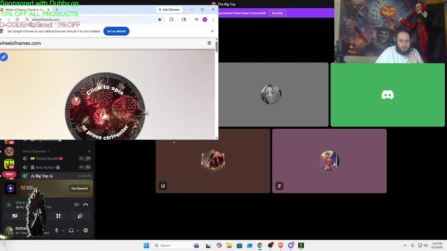Open Chrome extensions puzzle icon

point(171,20)
